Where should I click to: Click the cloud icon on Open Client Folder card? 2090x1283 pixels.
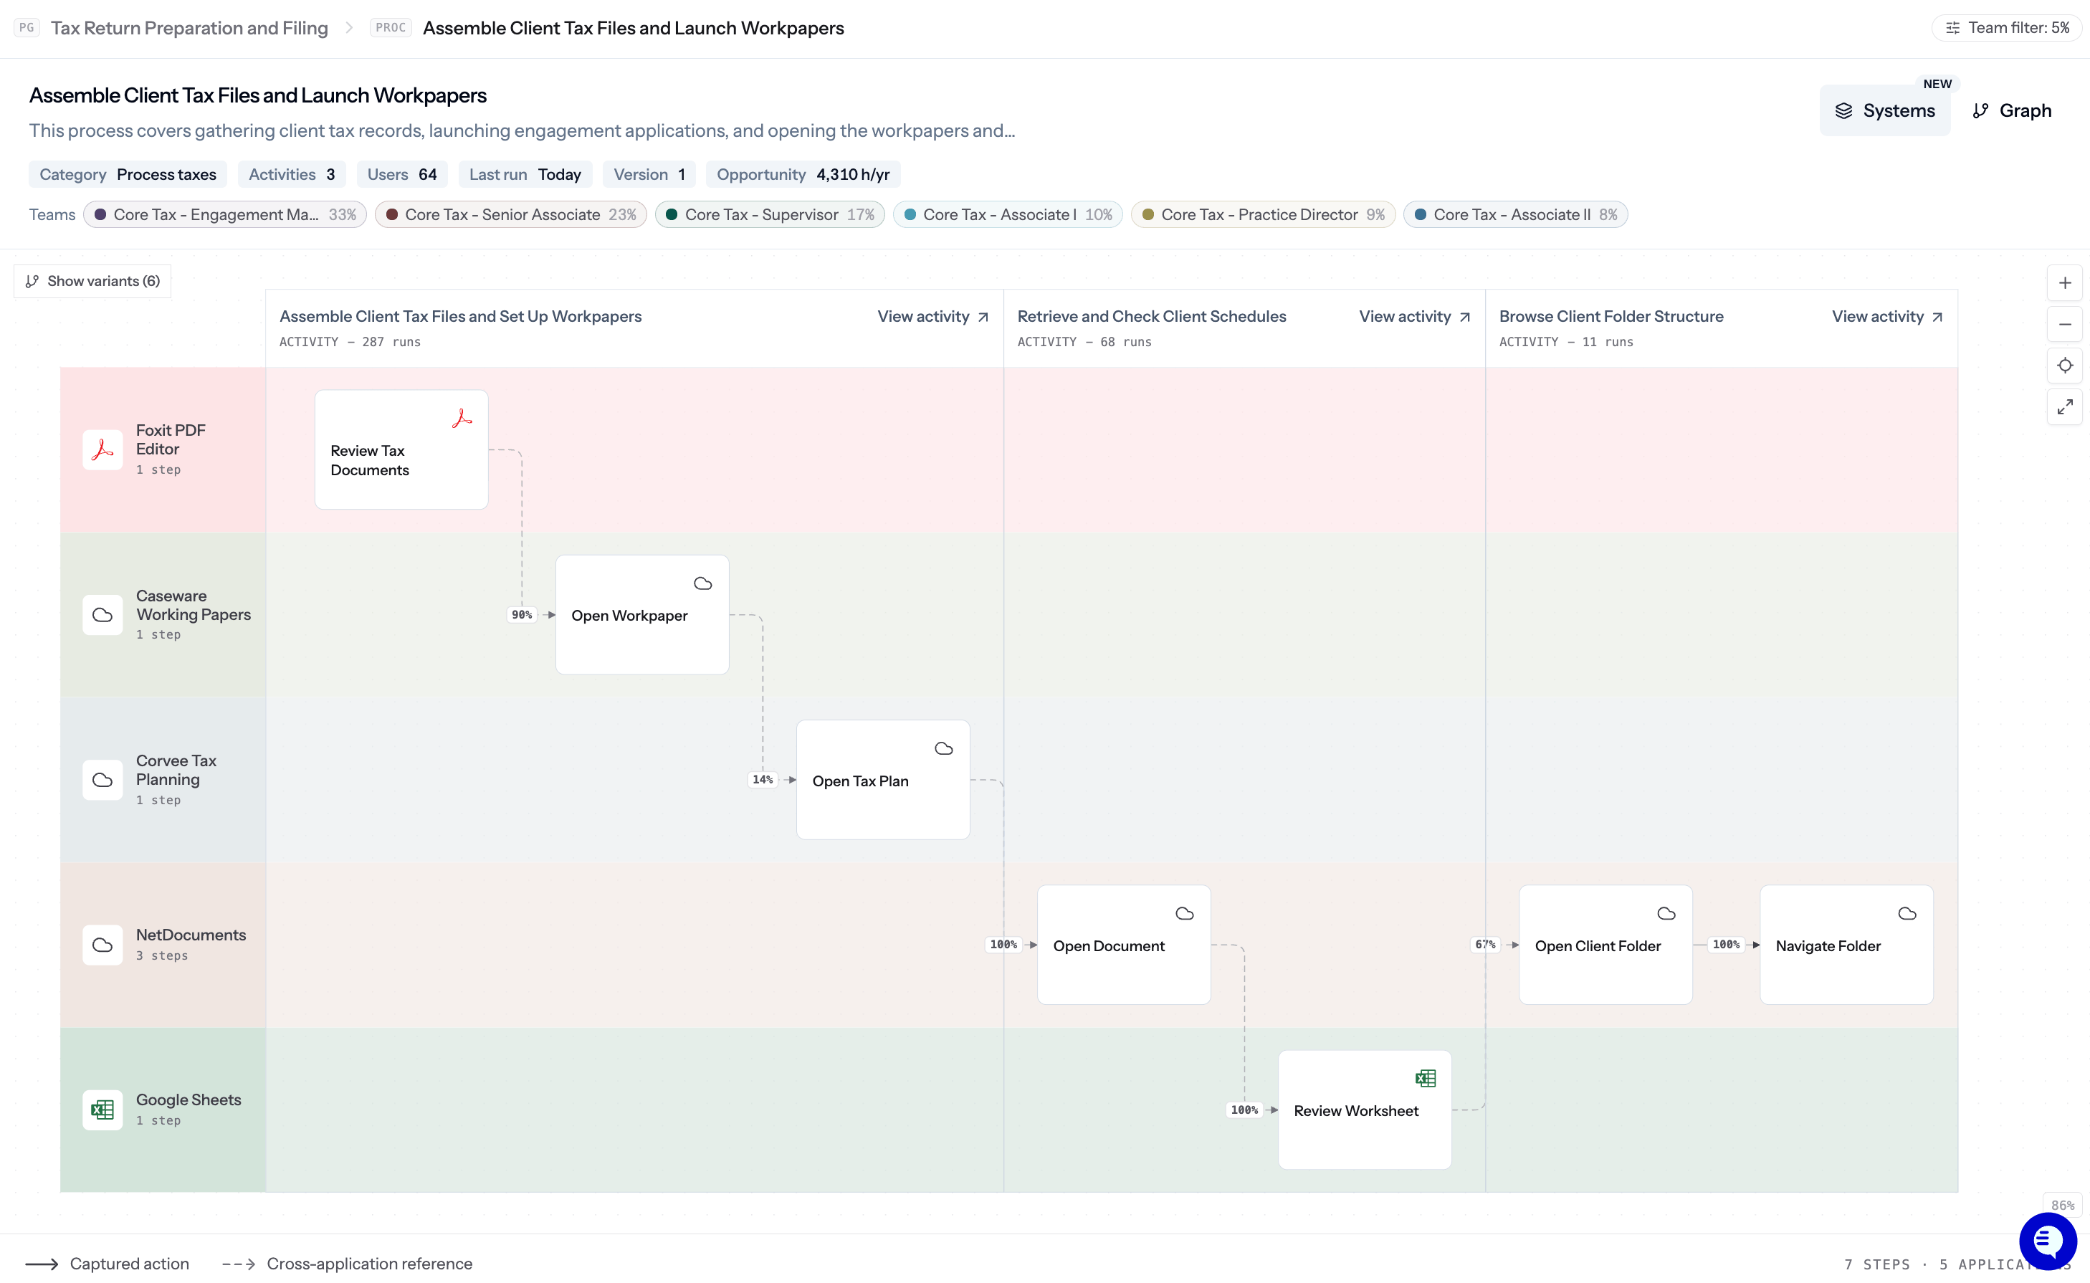[x=1666, y=914]
